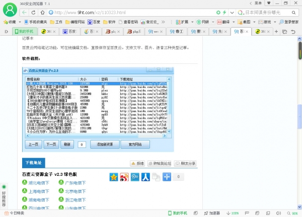
Task: Close the currently active 百 tab
Action: tap(247, 32)
